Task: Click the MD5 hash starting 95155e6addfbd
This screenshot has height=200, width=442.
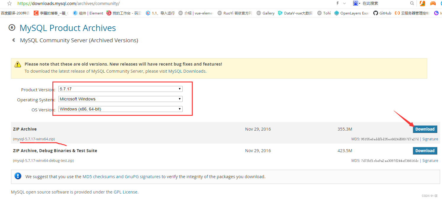Action: [x=390, y=139]
